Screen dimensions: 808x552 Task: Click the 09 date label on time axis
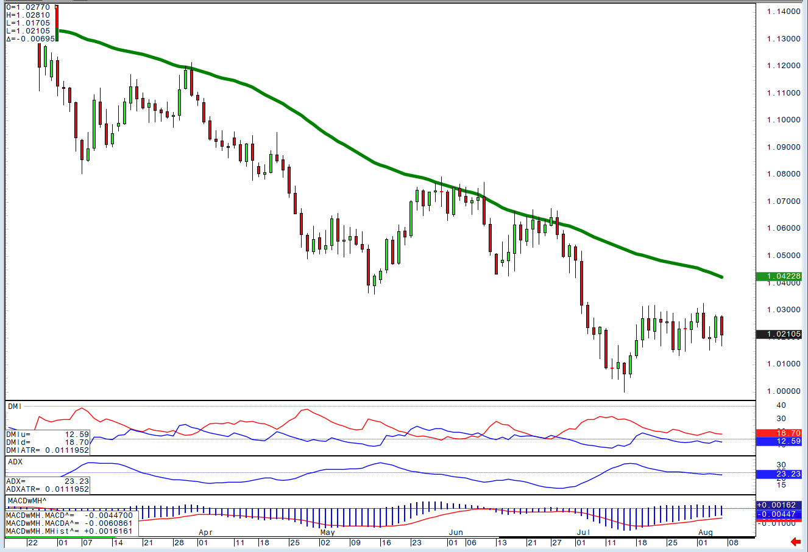click(357, 542)
